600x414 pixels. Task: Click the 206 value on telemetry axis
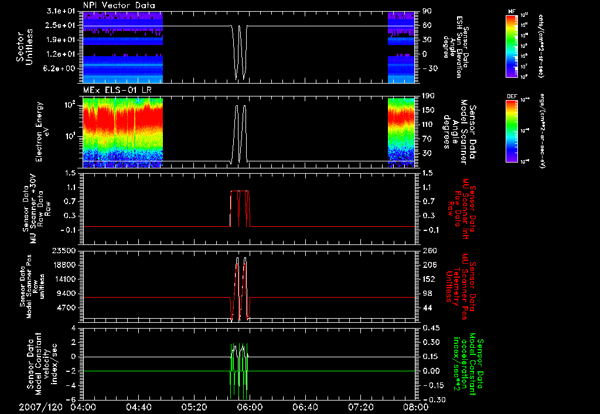(x=428, y=265)
